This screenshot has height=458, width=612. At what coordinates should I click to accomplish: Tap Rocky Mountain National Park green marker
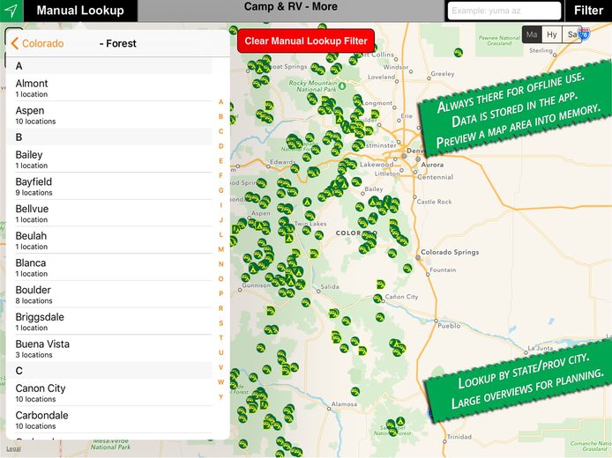tap(342, 85)
